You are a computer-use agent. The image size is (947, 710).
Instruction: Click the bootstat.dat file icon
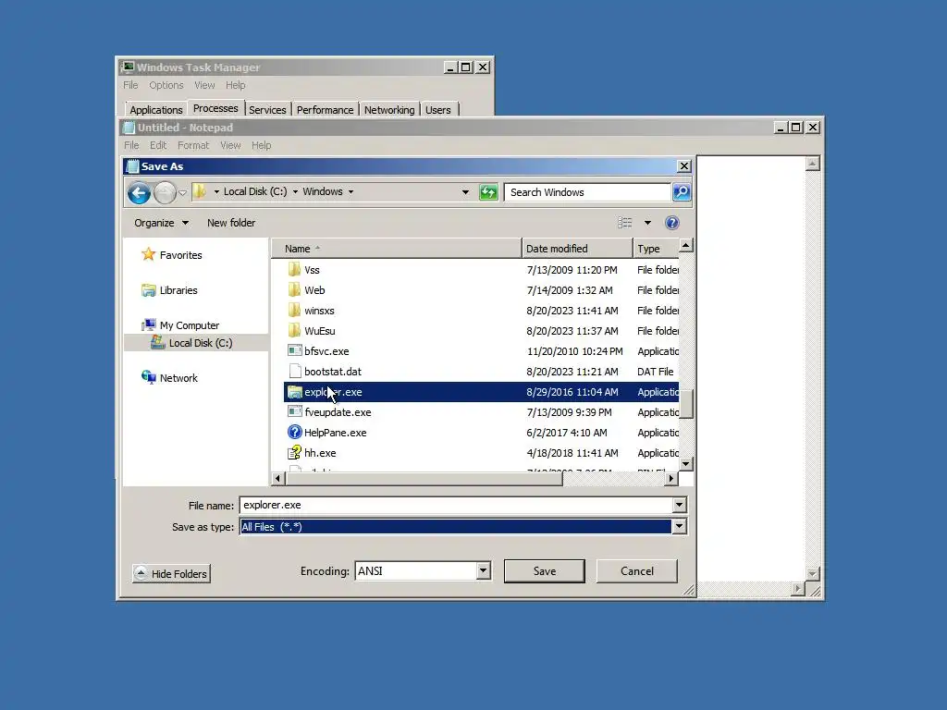click(x=295, y=372)
